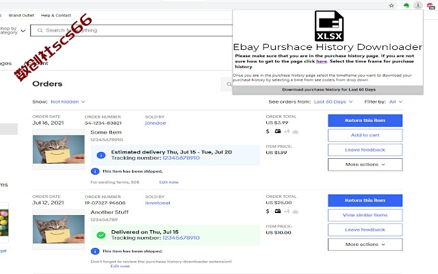Click Return this item for Some Item

click(365, 121)
